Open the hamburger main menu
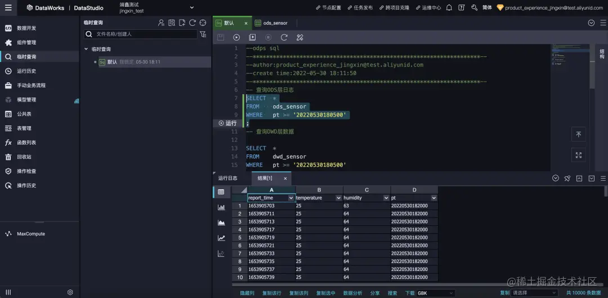Screen dimensions: 608x298 click(x=8, y=7)
